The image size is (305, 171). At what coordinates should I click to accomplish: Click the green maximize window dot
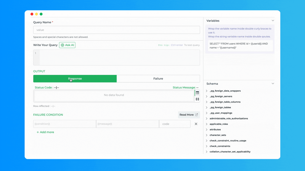click(41, 14)
